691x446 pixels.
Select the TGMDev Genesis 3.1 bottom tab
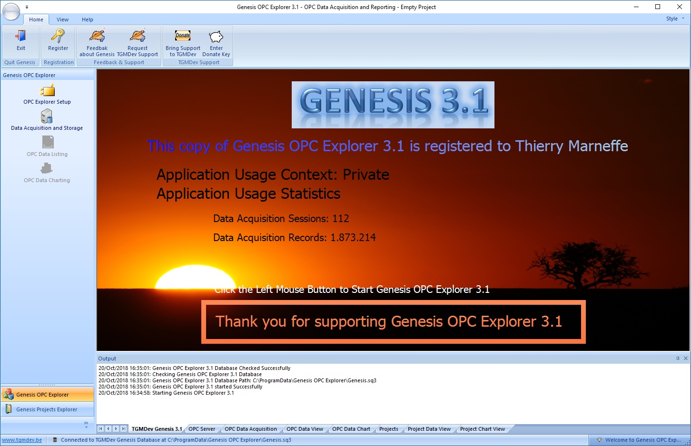click(x=157, y=429)
